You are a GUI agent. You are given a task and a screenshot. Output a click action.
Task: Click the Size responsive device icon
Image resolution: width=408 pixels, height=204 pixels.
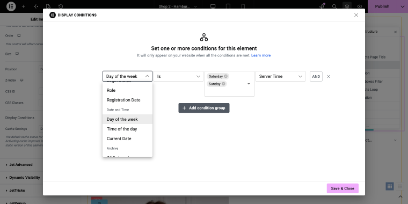click(17, 54)
